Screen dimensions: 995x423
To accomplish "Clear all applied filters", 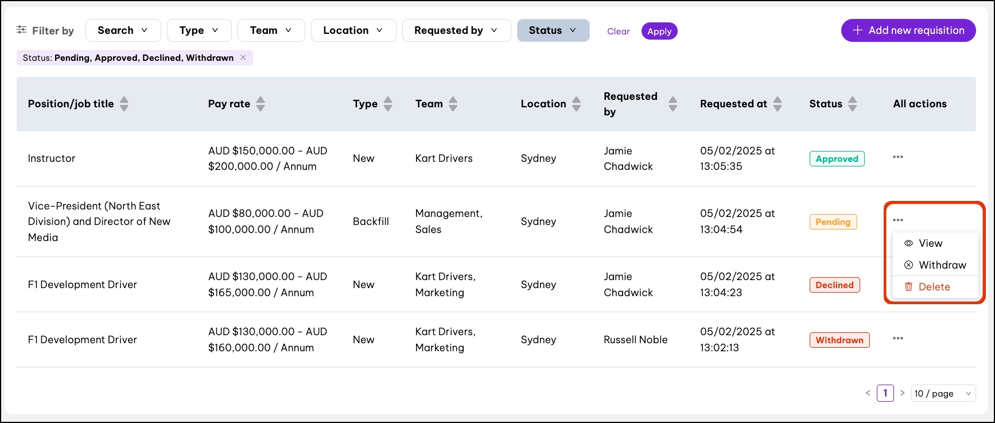I will point(618,32).
